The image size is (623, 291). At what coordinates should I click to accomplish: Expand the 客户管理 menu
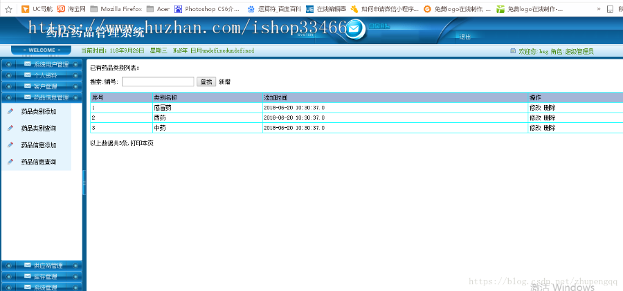tap(42, 86)
